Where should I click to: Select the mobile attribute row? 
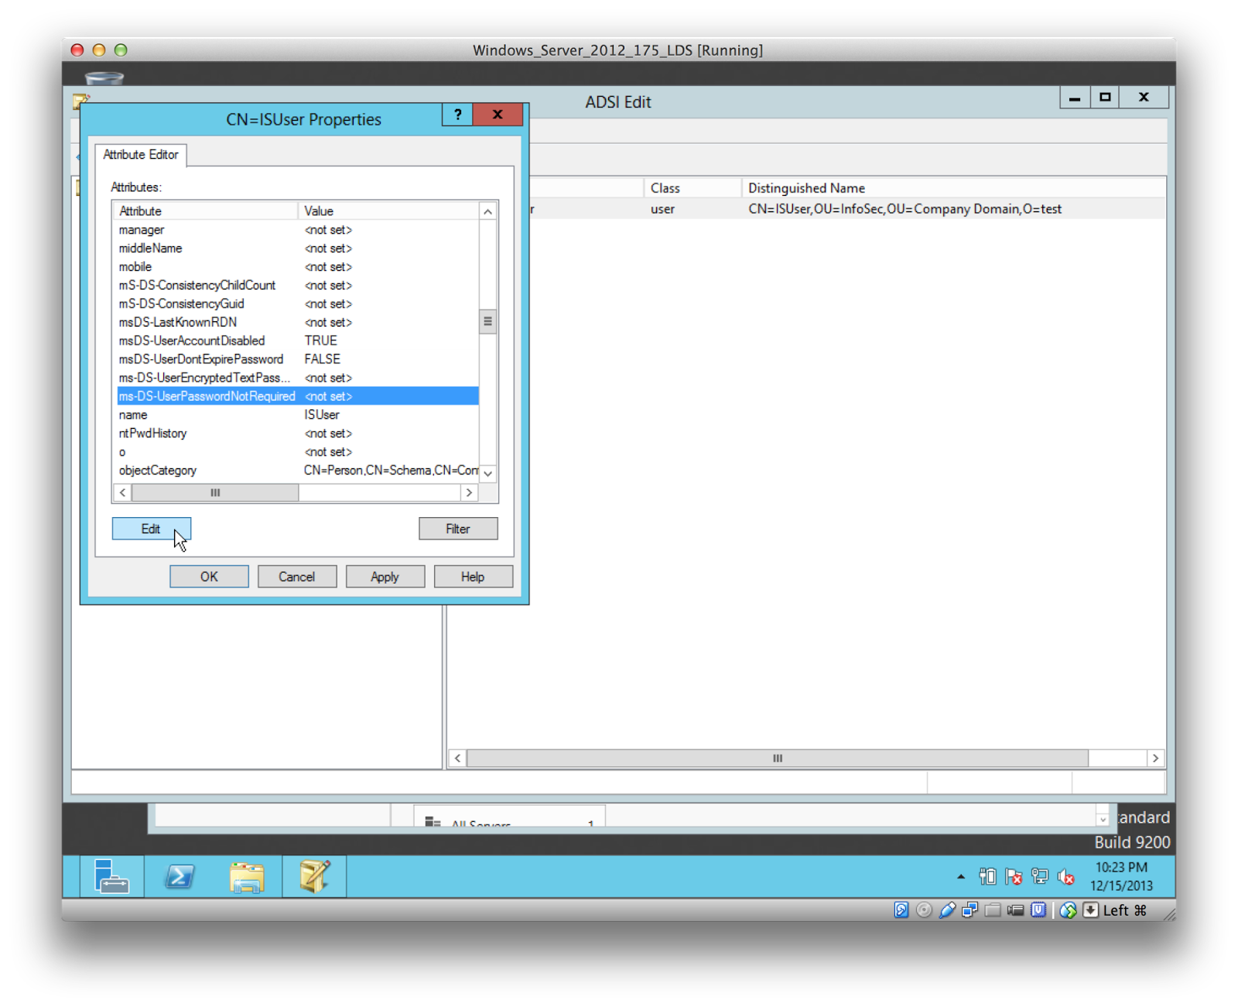point(297,267)
